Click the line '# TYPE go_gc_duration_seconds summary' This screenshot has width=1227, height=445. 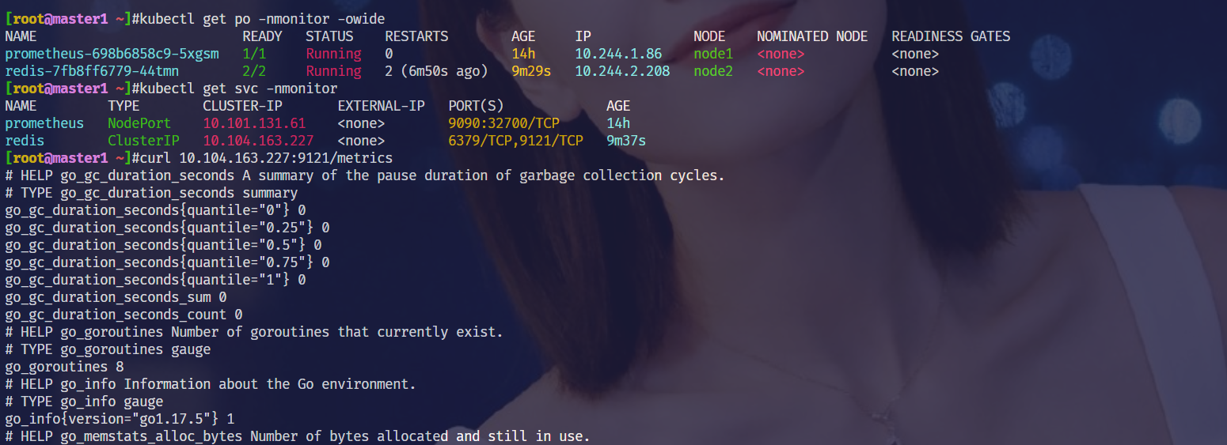pyautogui.click(x=151, y=193)
